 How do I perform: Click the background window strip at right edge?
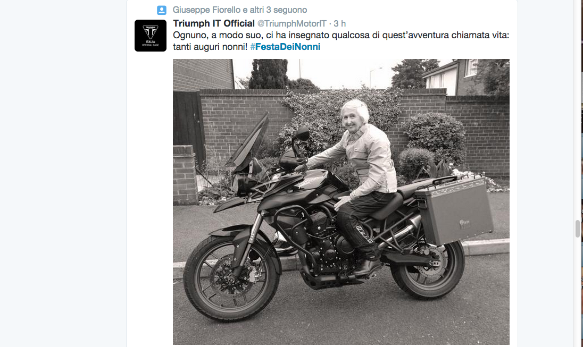tap(581, 173)
